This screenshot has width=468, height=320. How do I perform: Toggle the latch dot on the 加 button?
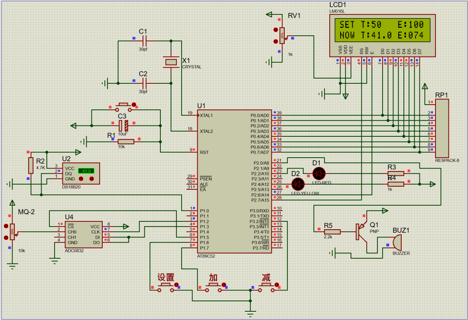(x=224, y=285)
